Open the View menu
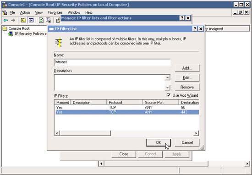 click(x=39, y=12)
